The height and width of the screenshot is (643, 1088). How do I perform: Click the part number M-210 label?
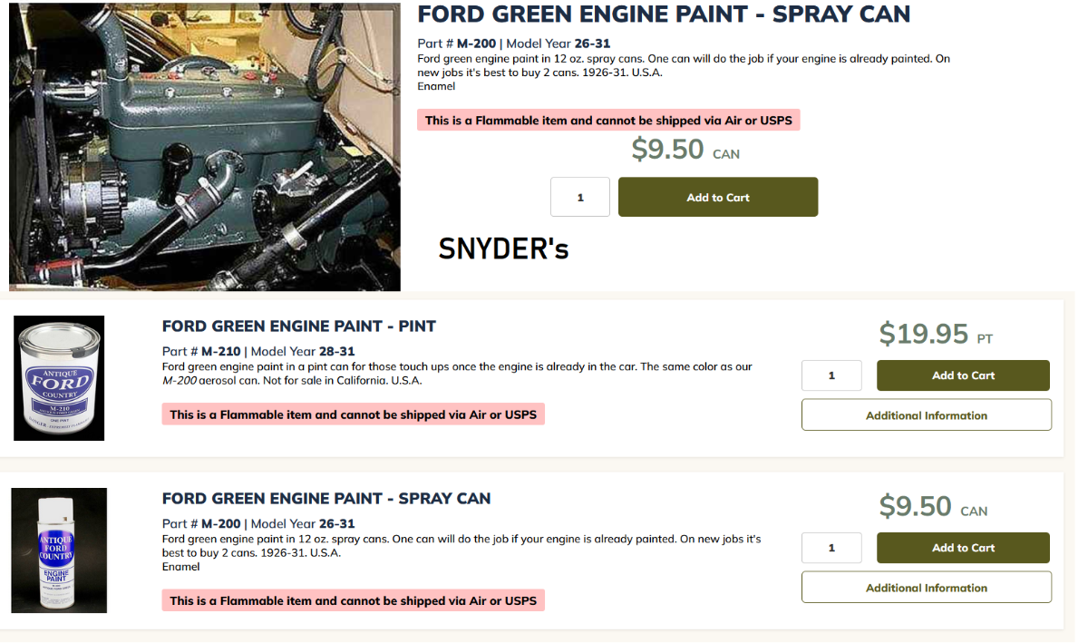[220, 352]
